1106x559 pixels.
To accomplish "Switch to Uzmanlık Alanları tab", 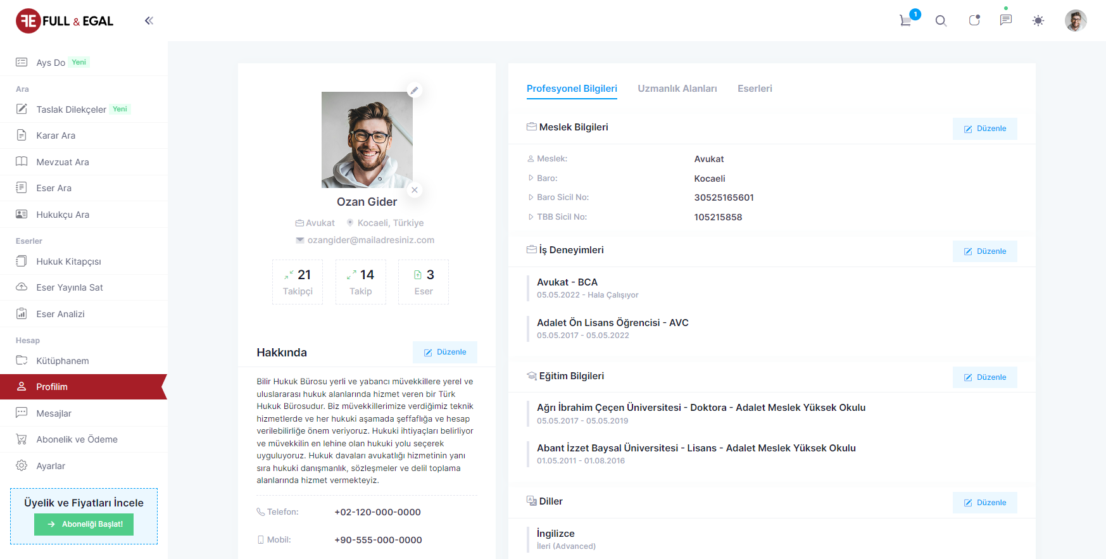I will (x=677, y=89).
